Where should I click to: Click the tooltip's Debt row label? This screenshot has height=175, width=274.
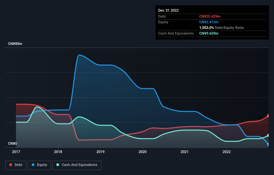[162, 16]
